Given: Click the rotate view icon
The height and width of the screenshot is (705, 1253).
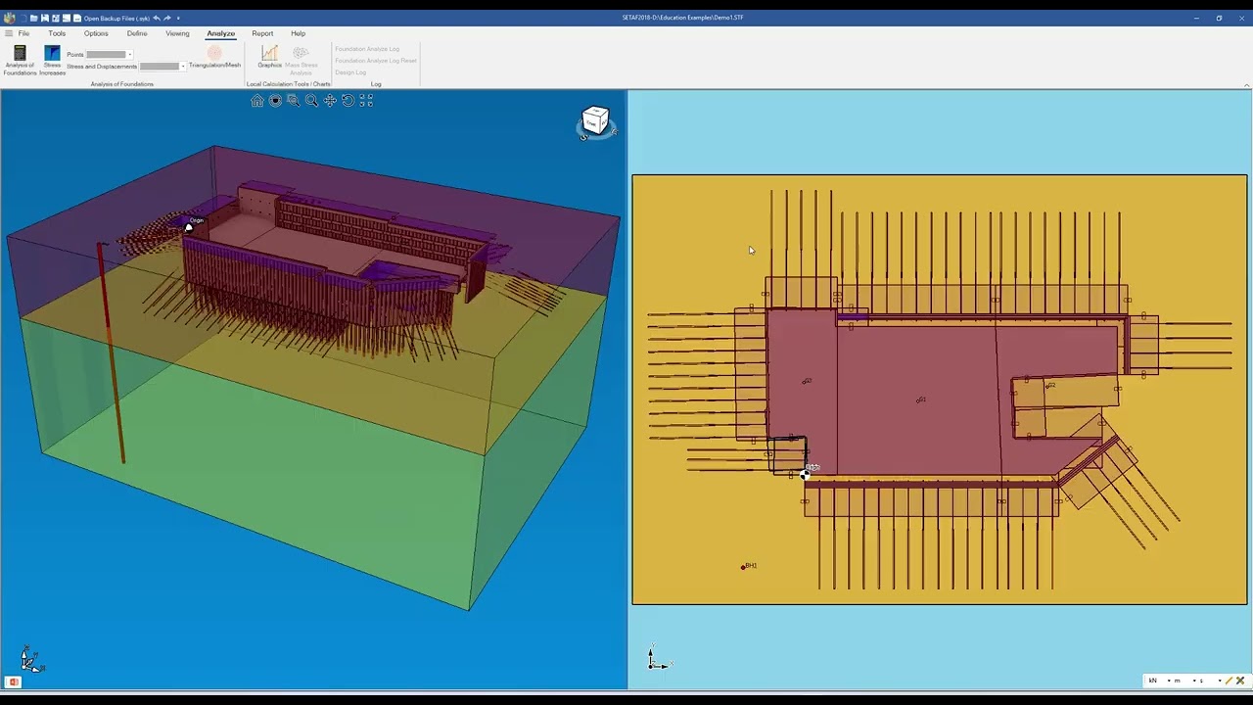Looking at the screenshot, I should point(348,101).
